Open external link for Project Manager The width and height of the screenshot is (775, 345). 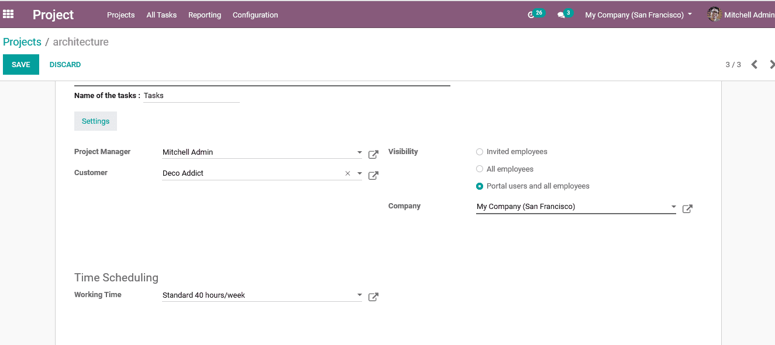coord(373,155)
